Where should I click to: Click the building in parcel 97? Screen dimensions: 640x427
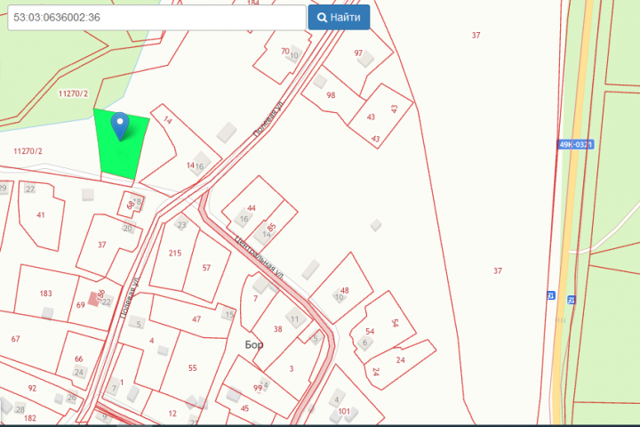pyautogui.click(x=365, y=59)
